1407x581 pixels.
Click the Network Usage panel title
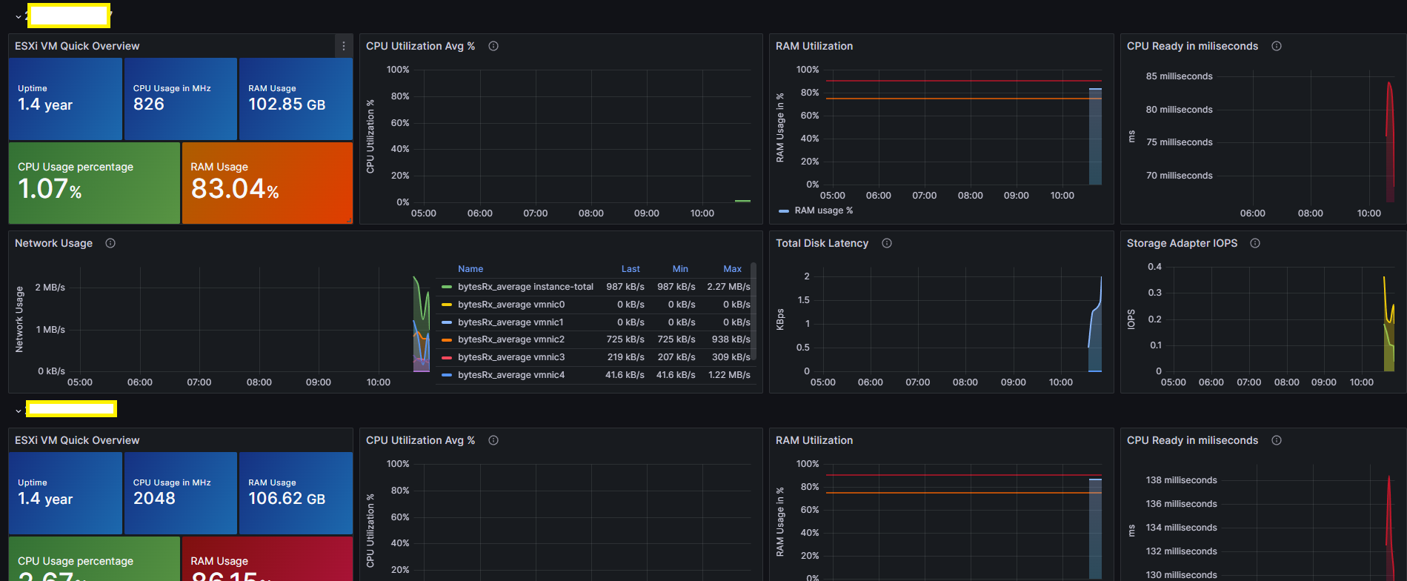(x=53, y=243)
